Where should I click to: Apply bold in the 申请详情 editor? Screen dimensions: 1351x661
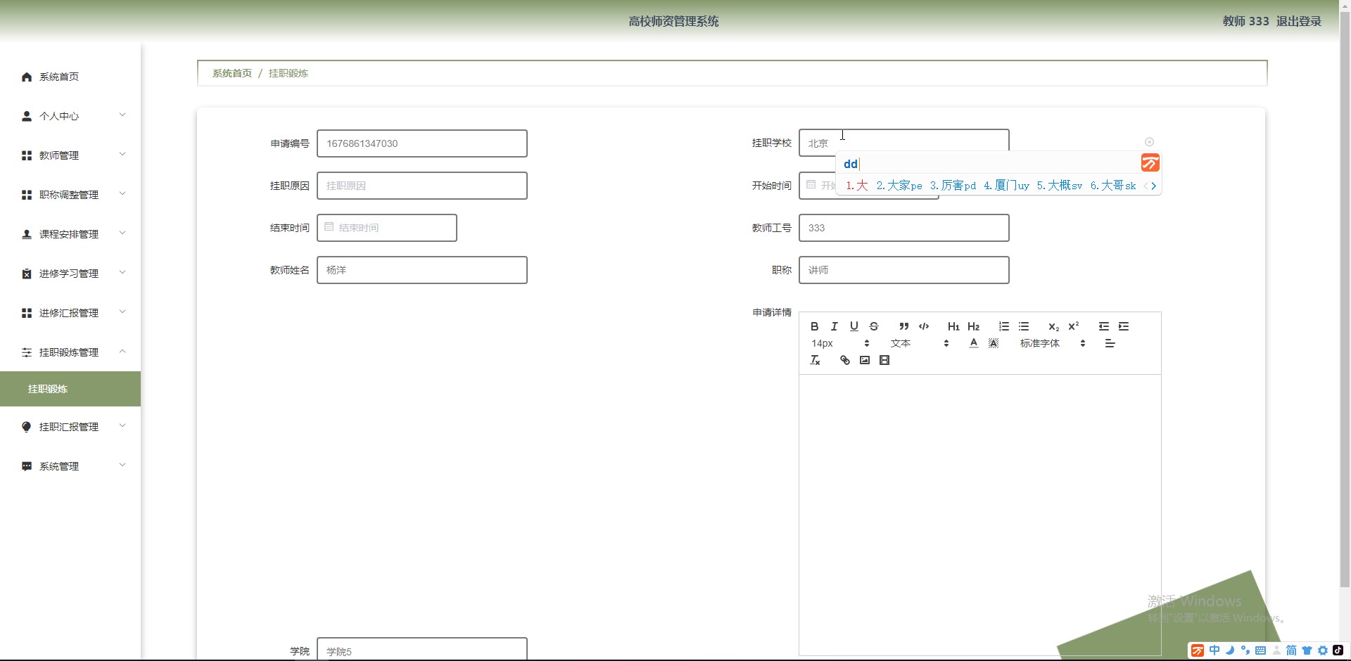(x=814, y=326)
